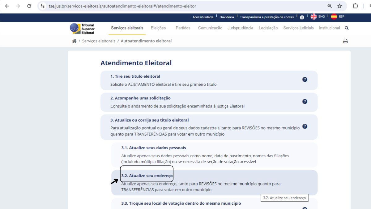Open Transparência e prestação de contas
The height and width of the screenshot is (209, 371).
tap(267, 17)
